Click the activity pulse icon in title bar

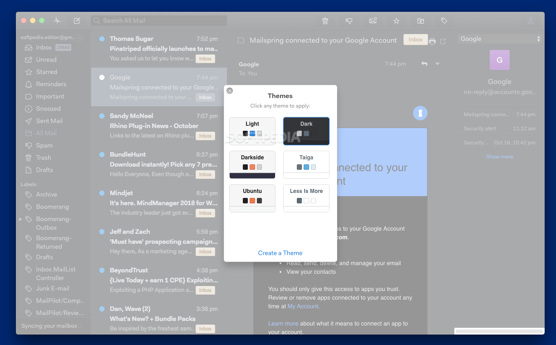(57, 20)
